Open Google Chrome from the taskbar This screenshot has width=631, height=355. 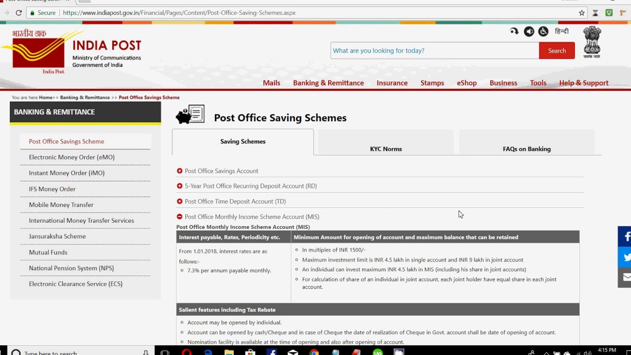pos(314,353)
